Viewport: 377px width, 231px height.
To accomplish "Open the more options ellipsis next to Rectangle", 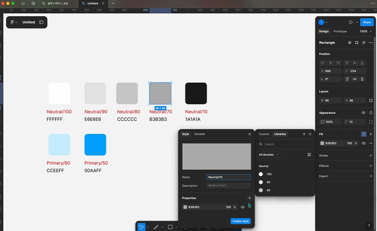I will click(371, 42).
